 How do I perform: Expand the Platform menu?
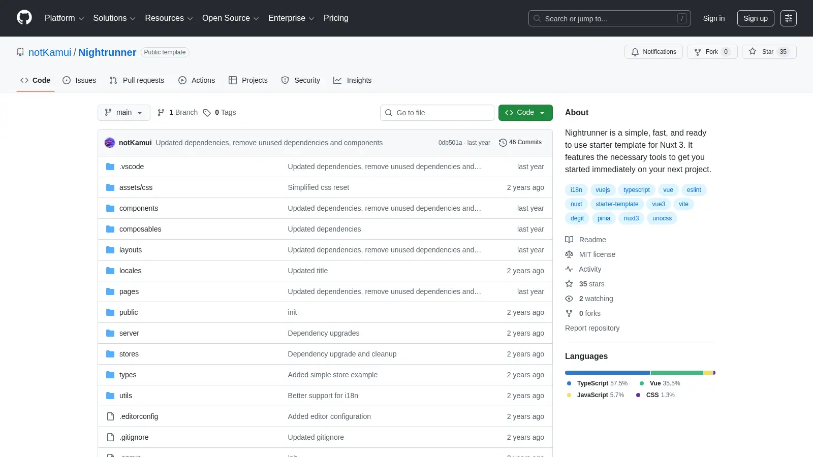coord(65,18)
